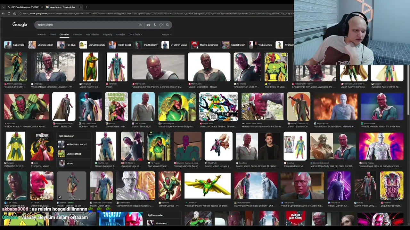
Task: Submit search with the magnifier icon
Action: click(167, 25)
